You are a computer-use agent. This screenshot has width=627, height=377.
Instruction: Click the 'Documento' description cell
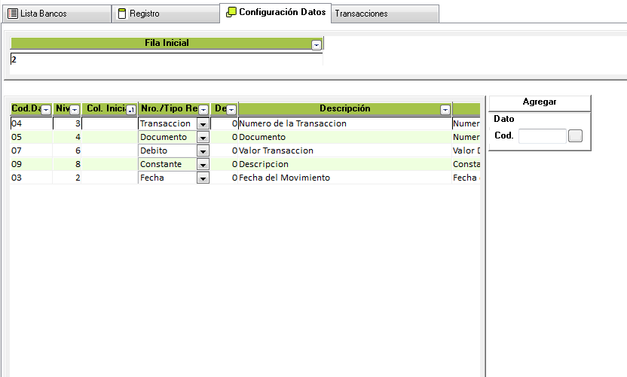click(344, 137)
